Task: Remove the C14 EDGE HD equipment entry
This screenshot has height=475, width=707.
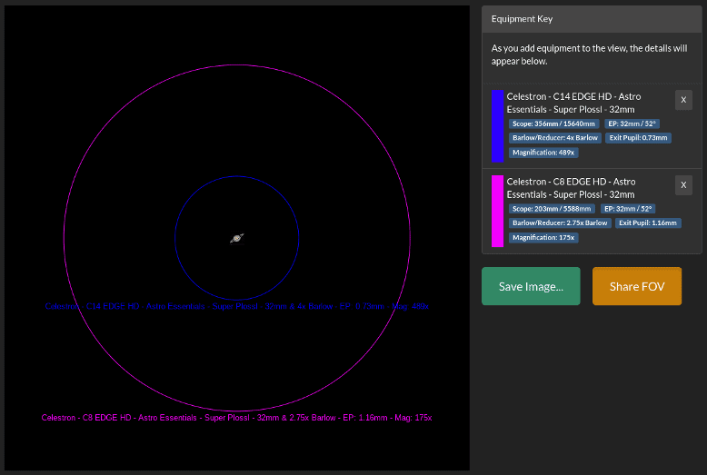Action: tap(683, 100)
